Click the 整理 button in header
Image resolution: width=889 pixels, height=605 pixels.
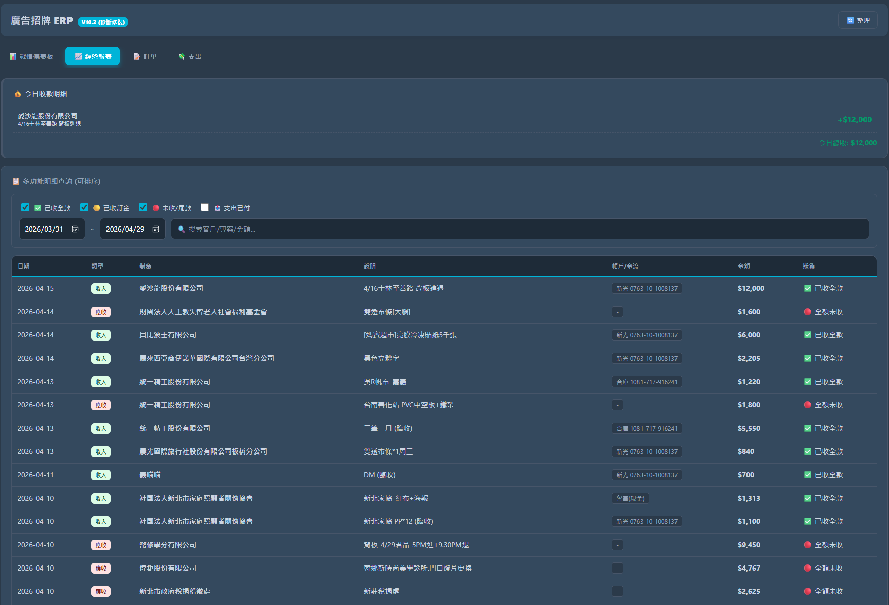point(858,20)
